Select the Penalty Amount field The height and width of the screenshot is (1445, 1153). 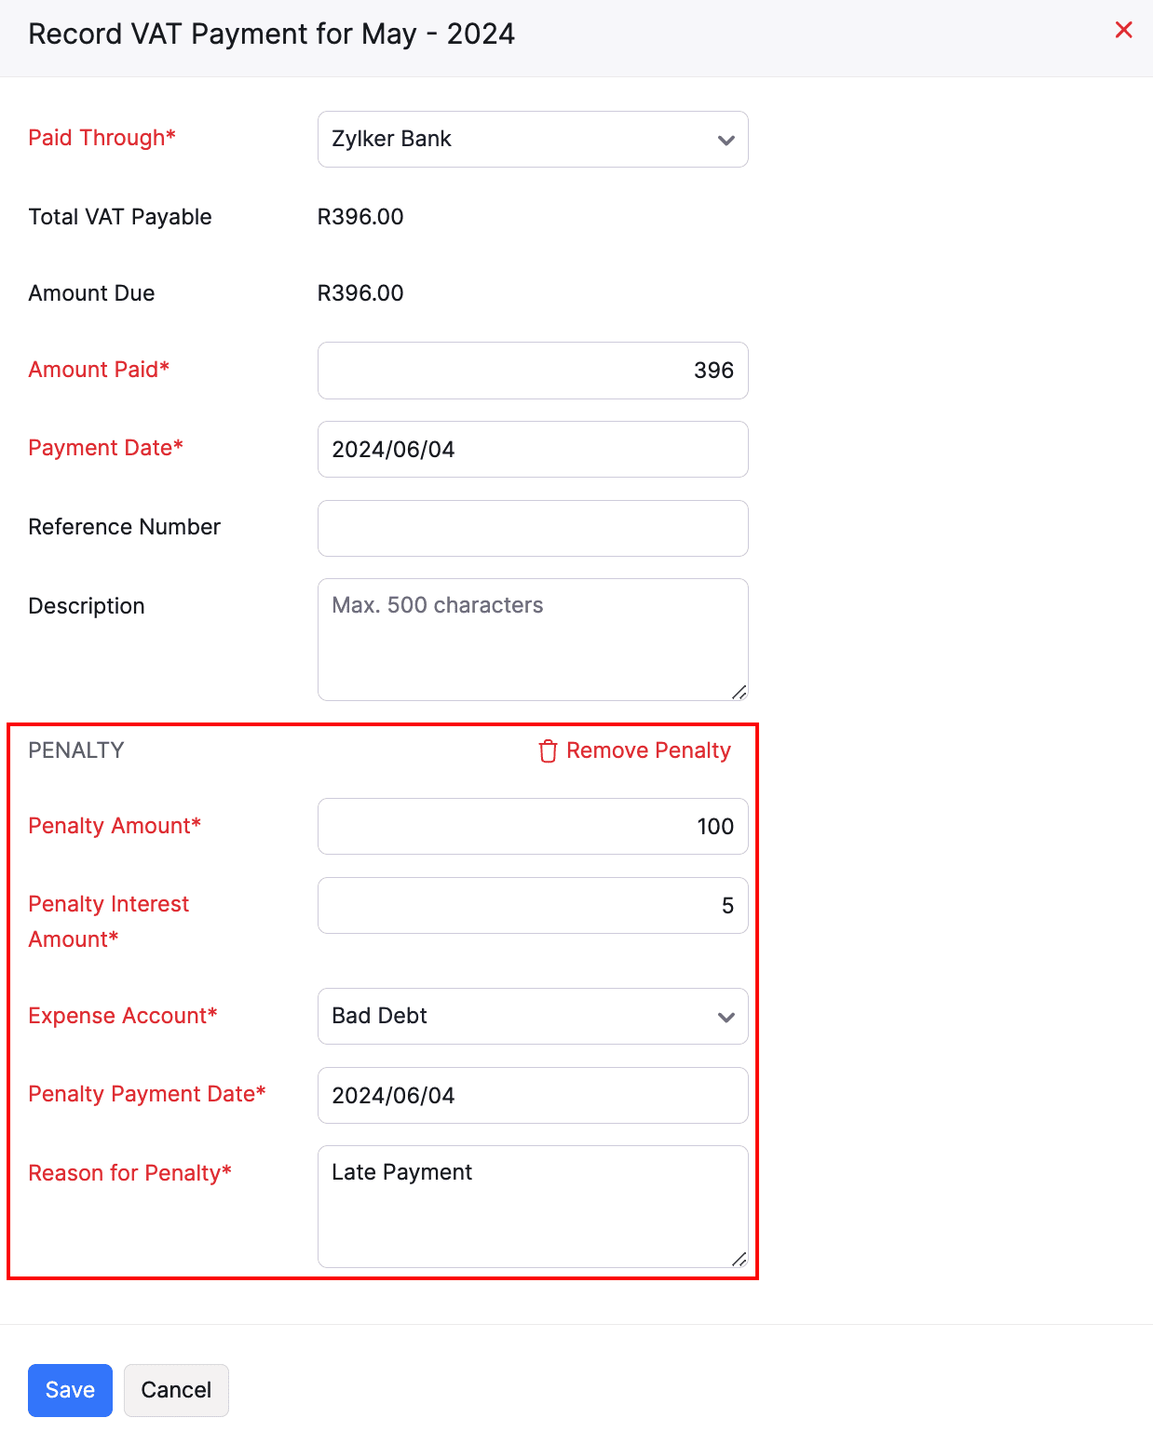[532, 827]
